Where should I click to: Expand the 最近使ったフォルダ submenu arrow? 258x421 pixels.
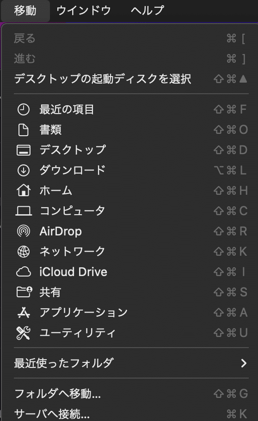[244, 363]
